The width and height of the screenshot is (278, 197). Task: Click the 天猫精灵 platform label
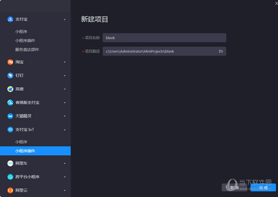24,116
